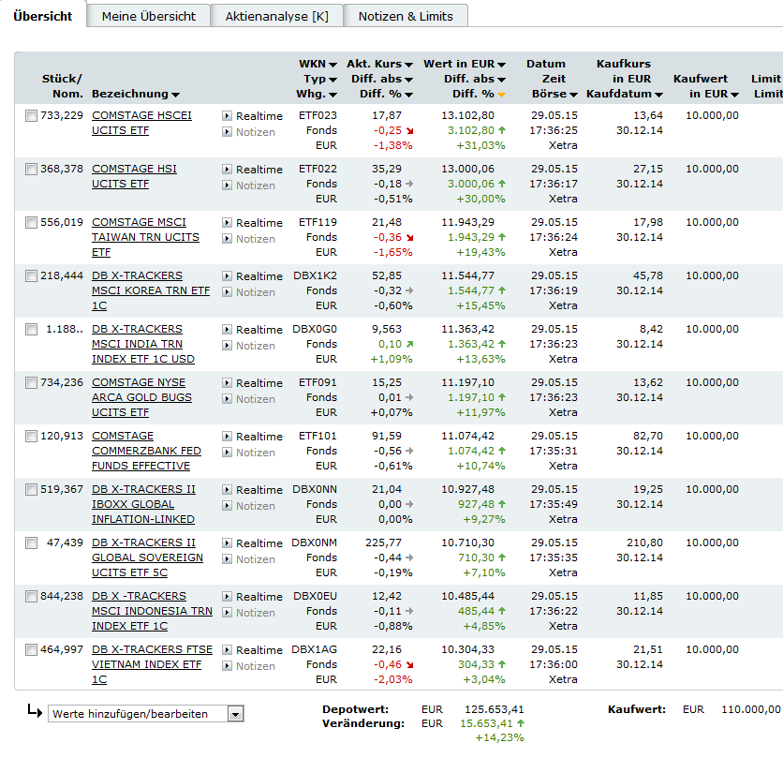The height and width of the screenshot is (758, 783).
Task: Open Notizen icon for MSCI INDONESIA row
Action: pos(227,613)
